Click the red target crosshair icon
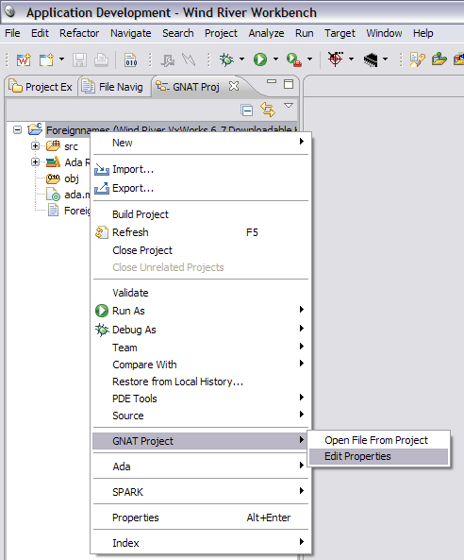The width and height of the screenshot is (464, 560). tap(335, 59)
